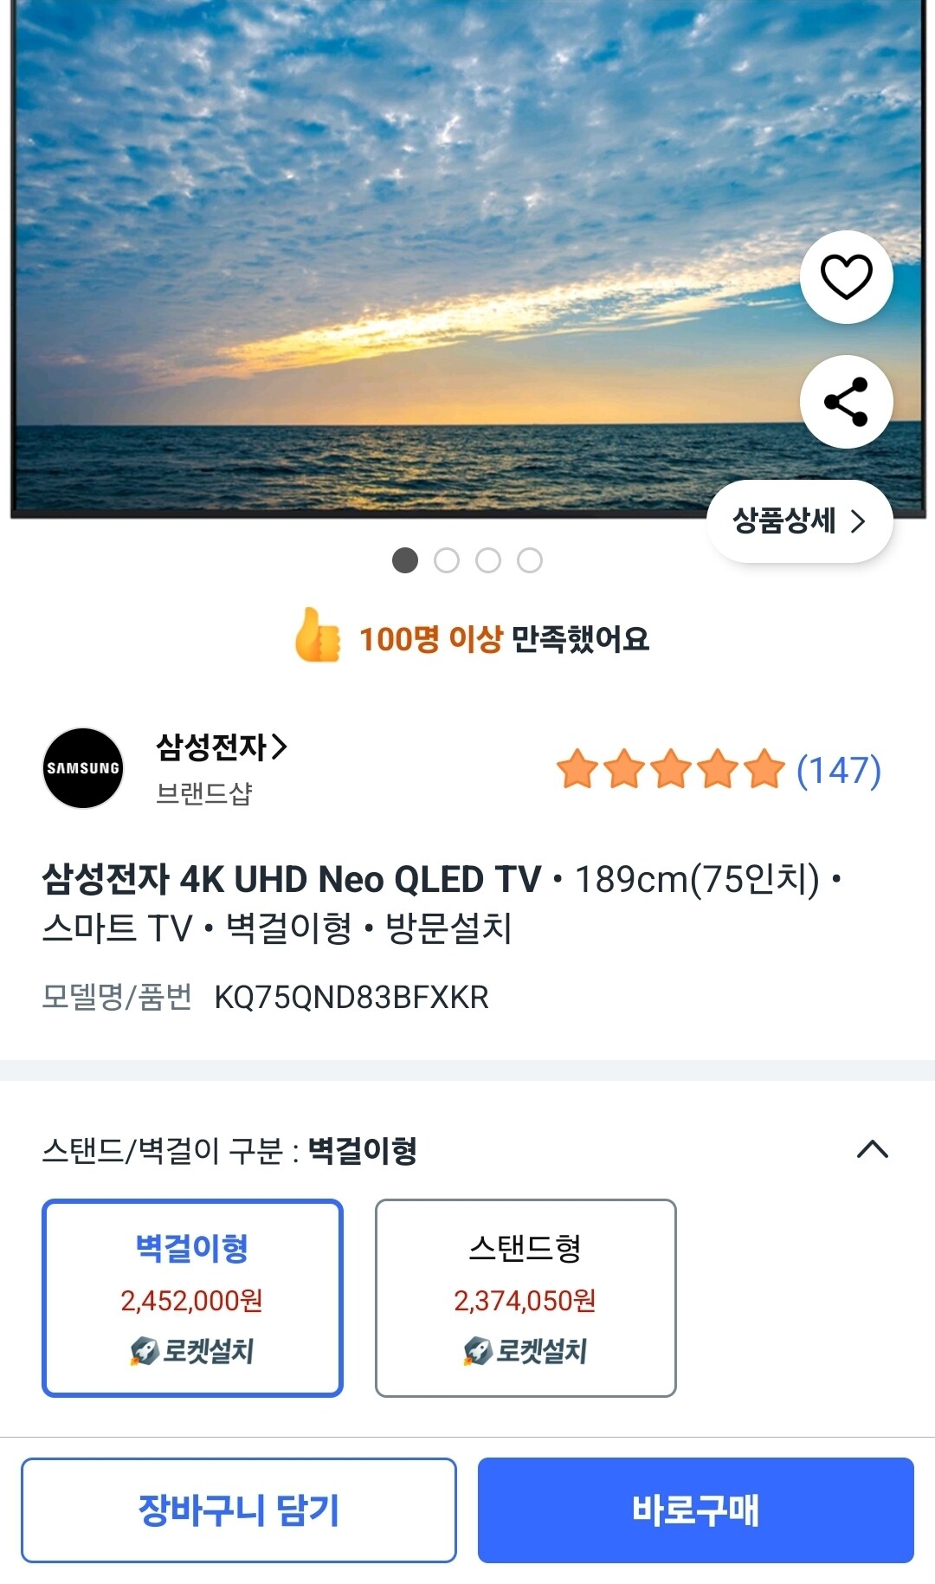Select the 스탠드형 option card
Image resolution: width=935 pixels, height=1584 pixels.
[526, 1297]
